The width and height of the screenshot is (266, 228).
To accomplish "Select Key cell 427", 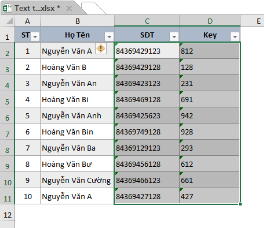I will tap(210, 196).
